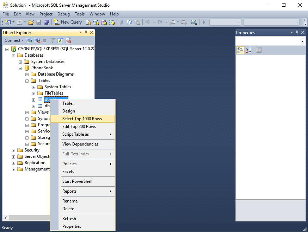308x232 pixels.
Task: Click the Redo arrow icon
Action: pyautogui.click(x=160, y=22)
